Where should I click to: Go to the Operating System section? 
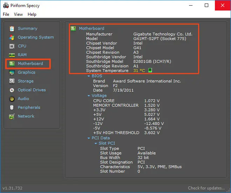pos(36,37)
